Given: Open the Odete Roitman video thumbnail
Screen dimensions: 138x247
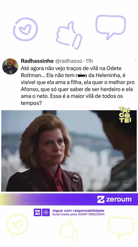Looking at the screenshot, I should pyautogui.click(x=69, y=151).
